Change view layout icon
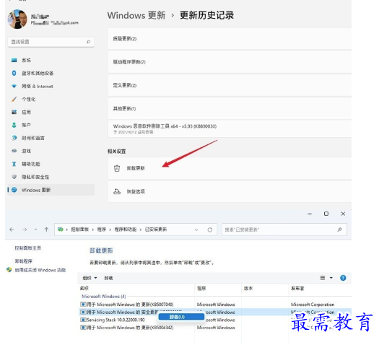 pos(323,278)
